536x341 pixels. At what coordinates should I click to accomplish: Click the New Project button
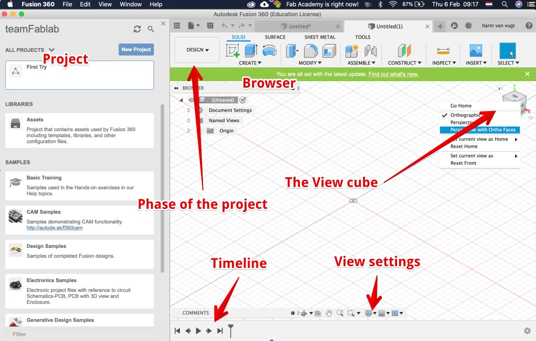[x=136, y=49]
